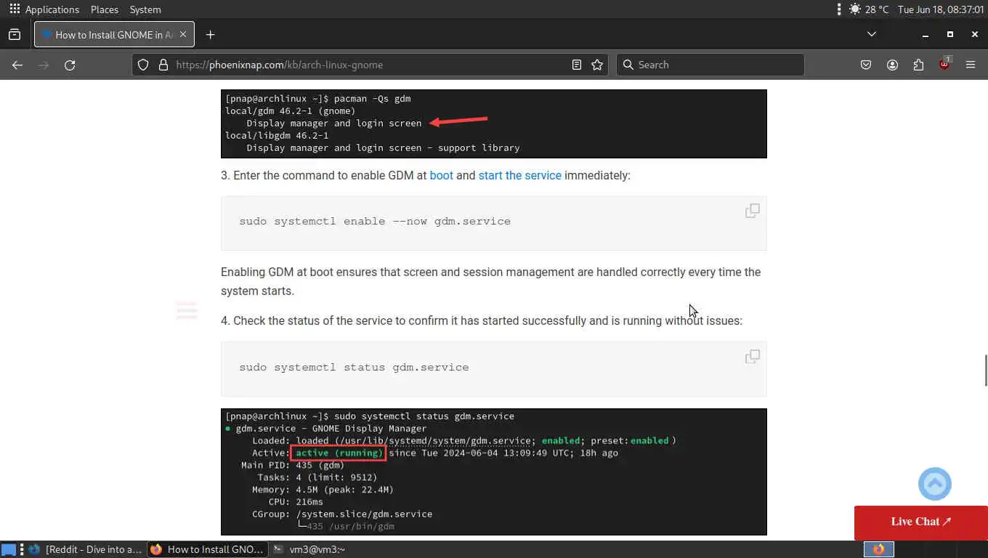
Task: Open the tracking protection shield icon
Action: click(143, 65)
